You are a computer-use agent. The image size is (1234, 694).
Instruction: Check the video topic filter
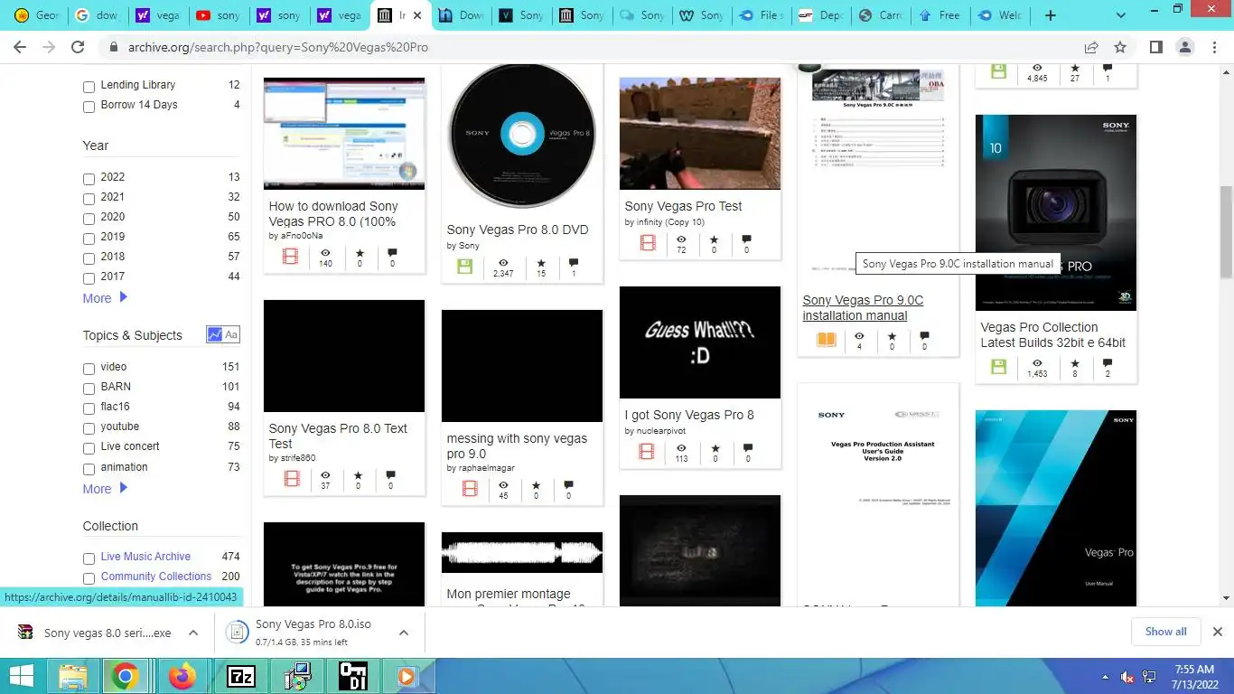(x=89, y=369)
